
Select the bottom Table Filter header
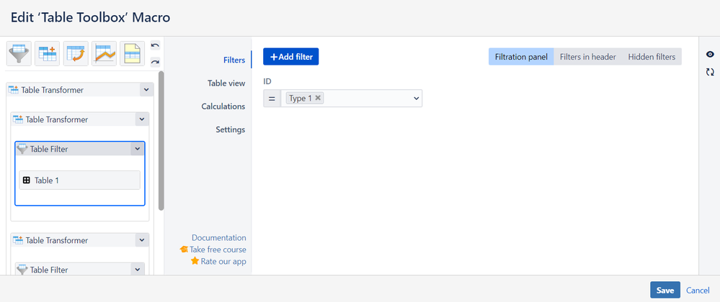click(x=74, y=270)
